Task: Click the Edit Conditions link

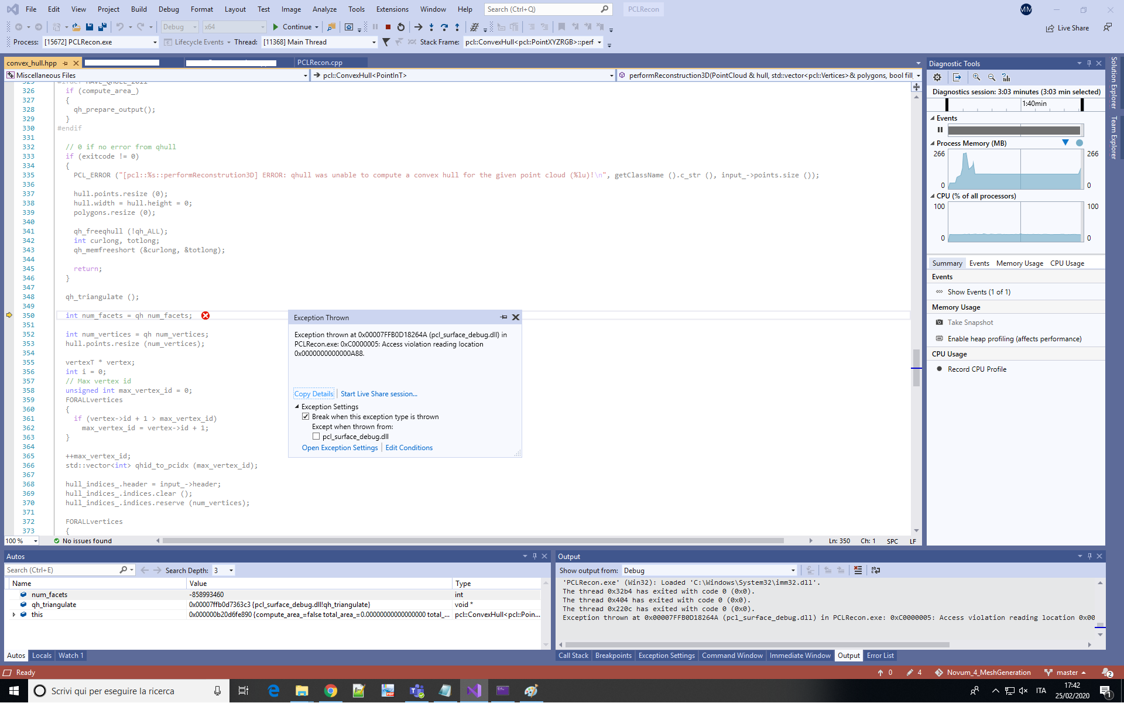Action: point(409,448)
